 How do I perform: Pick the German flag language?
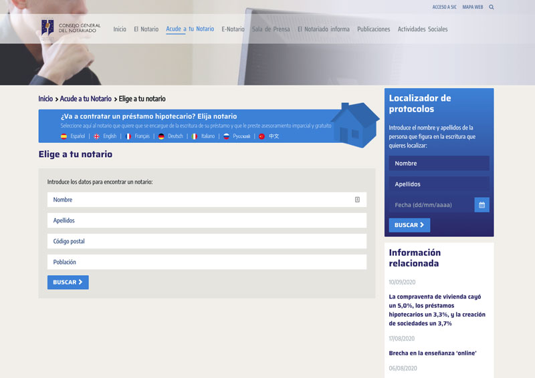click(x=161, y=136)
